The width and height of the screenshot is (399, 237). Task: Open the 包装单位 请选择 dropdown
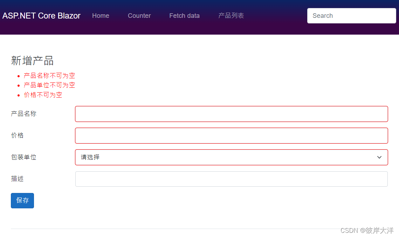[231, 157]
